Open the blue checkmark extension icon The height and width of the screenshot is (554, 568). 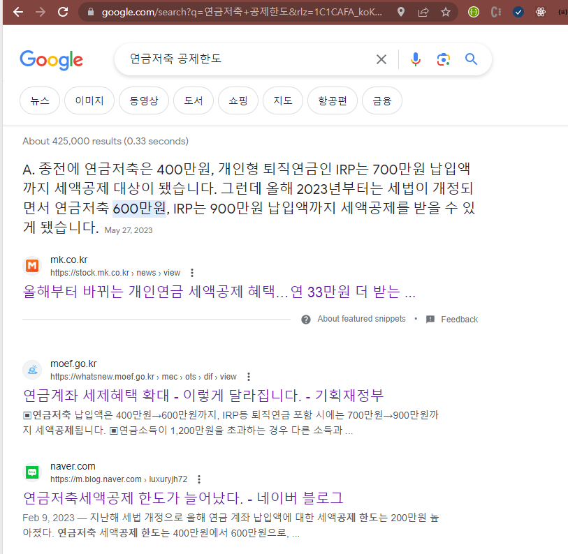click(518, 12)
